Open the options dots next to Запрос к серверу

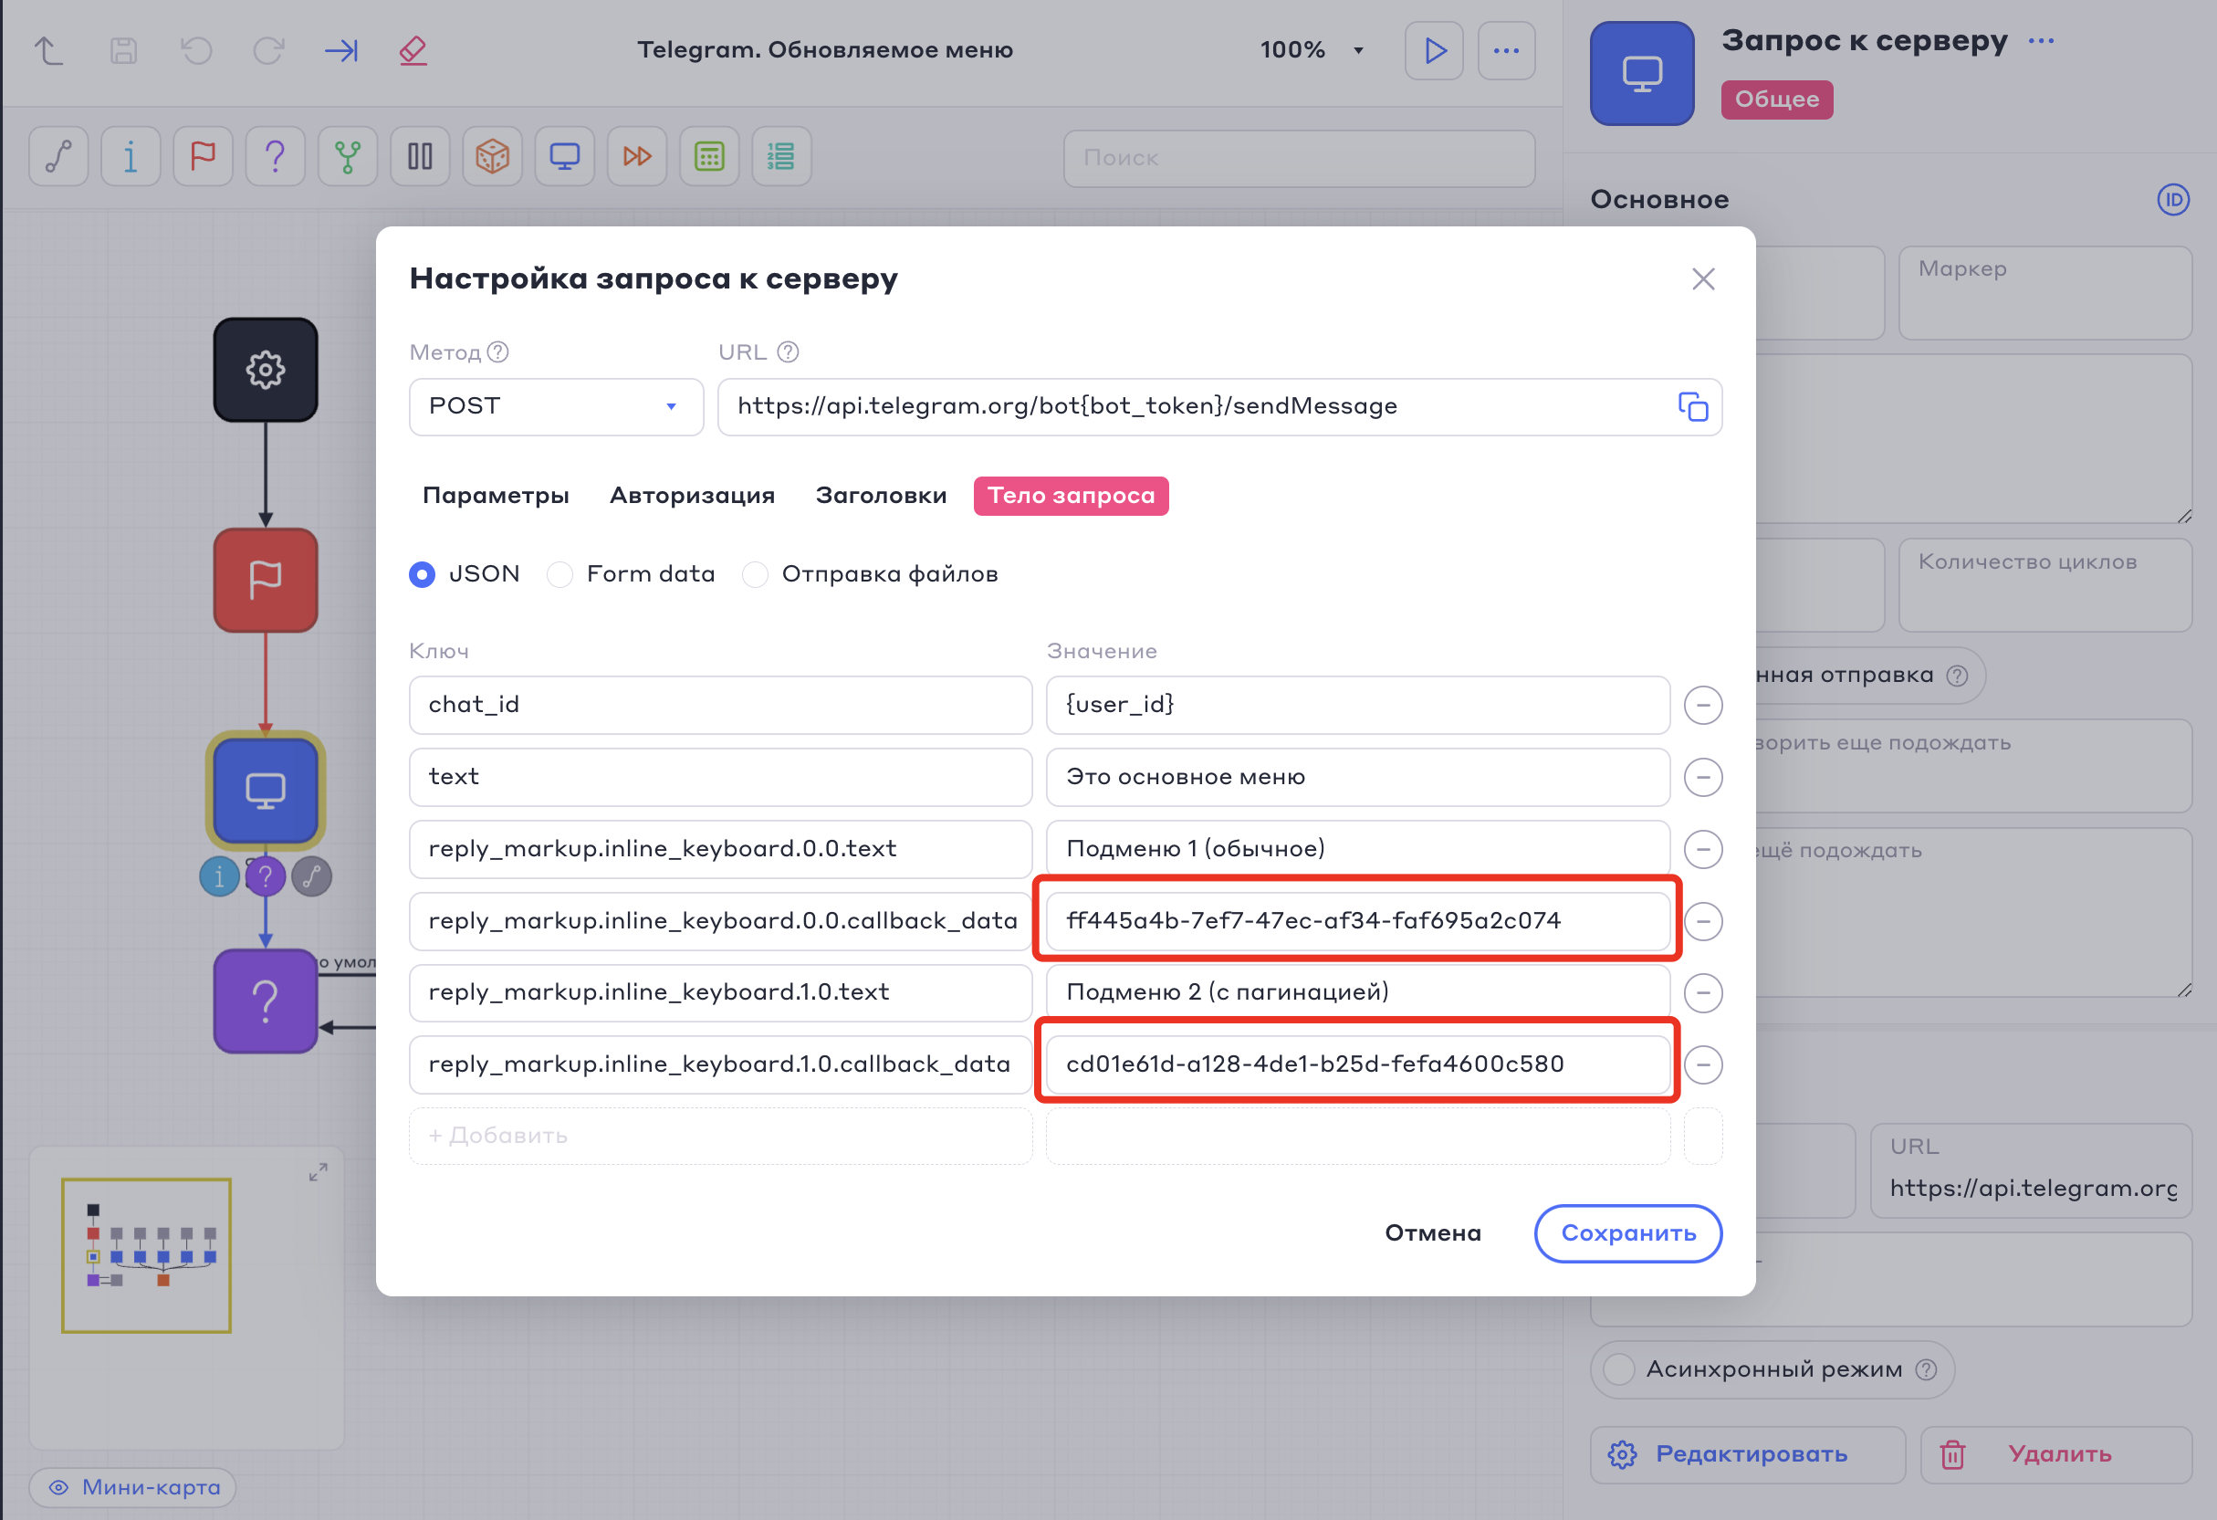point(2042,41)
